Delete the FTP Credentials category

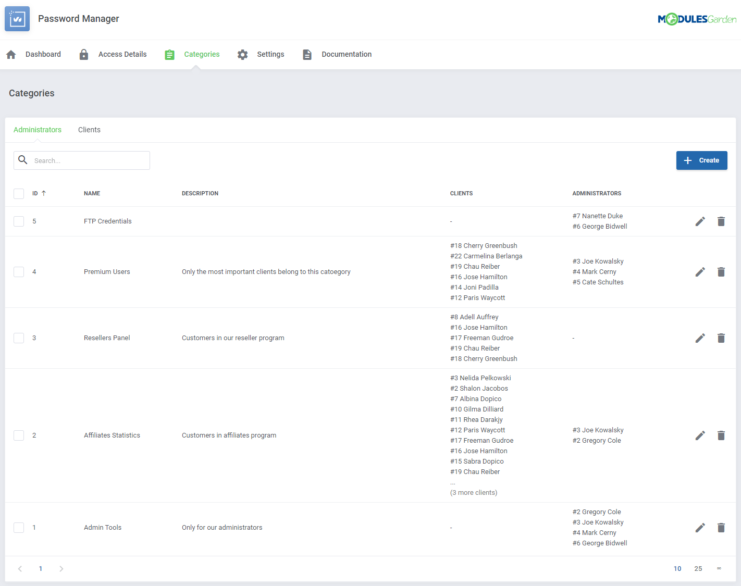pyautogui.click(x=721, y=221)
